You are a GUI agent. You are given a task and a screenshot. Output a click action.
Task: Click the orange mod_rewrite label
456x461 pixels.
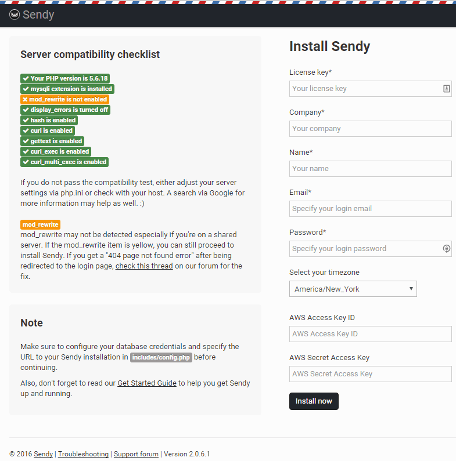pyautogui.click(x=40, y=224)
